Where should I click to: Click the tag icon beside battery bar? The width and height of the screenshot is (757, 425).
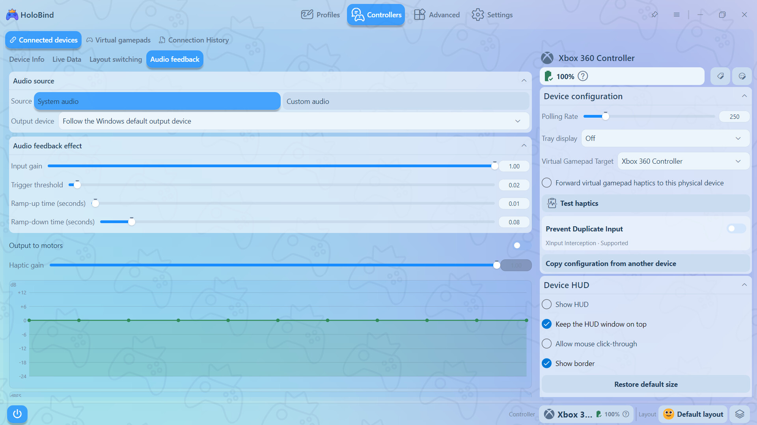click(x=720, y=76)
